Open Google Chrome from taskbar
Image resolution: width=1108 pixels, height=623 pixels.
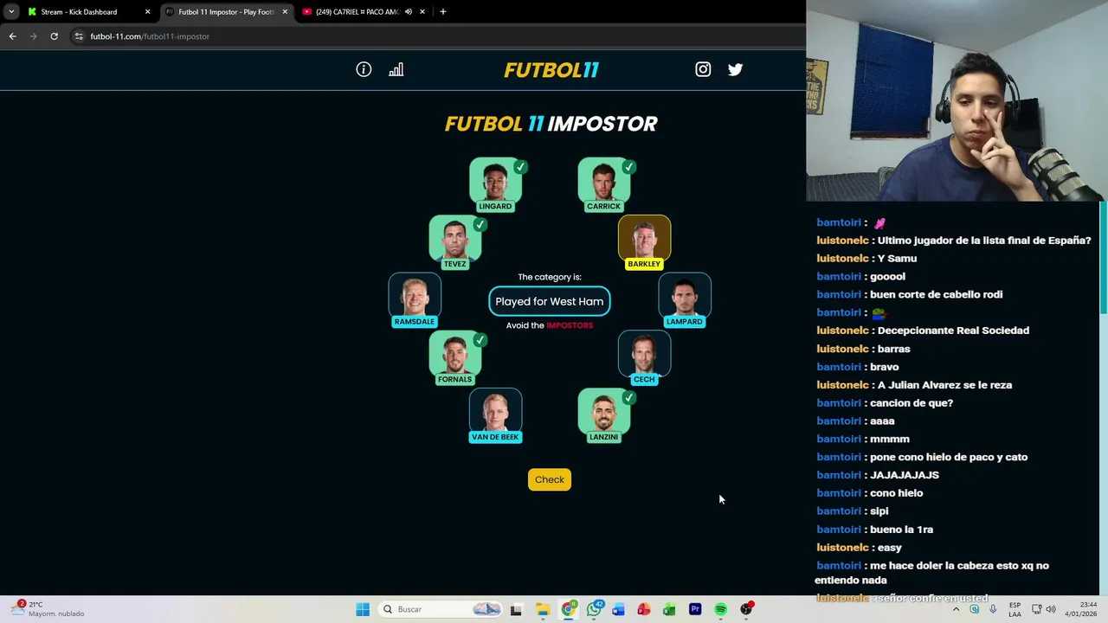569,609
